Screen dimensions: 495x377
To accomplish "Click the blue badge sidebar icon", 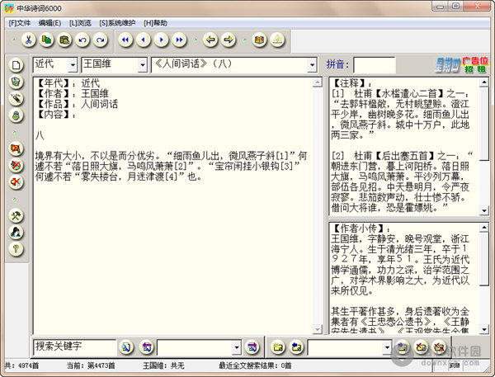I will coord(16,115).
